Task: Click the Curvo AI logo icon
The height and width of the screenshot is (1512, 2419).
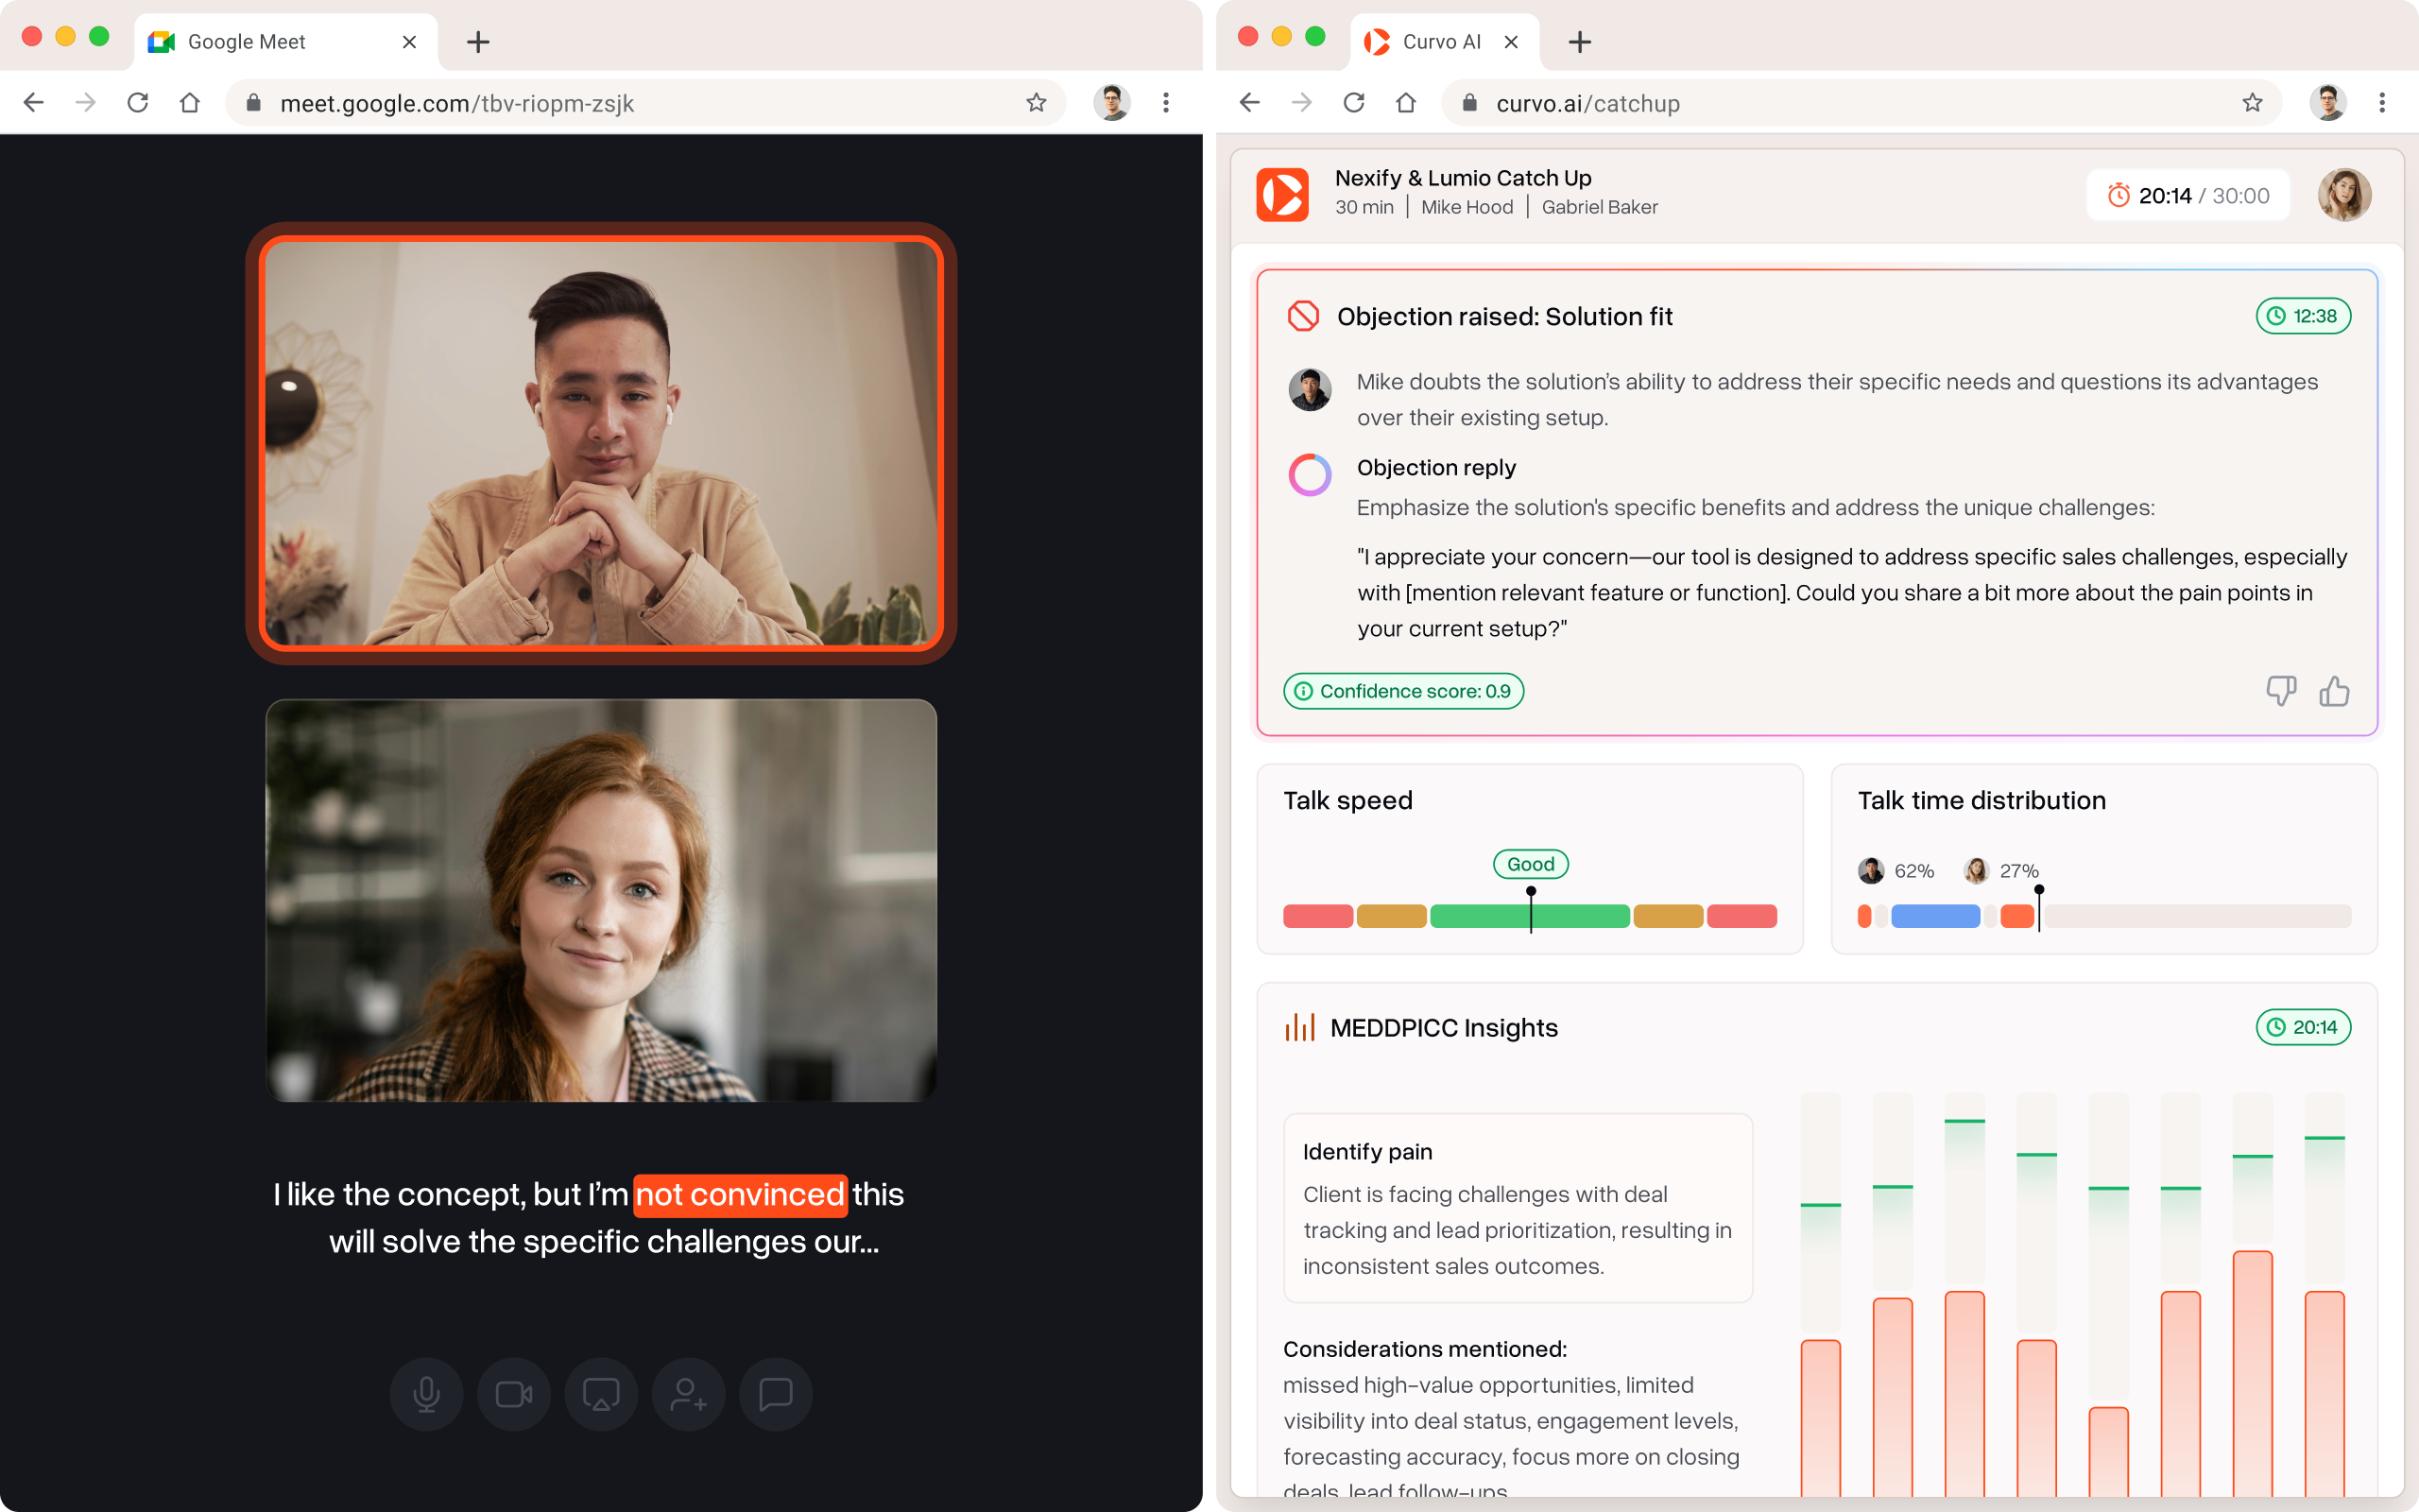Action: coord(1282,194)
